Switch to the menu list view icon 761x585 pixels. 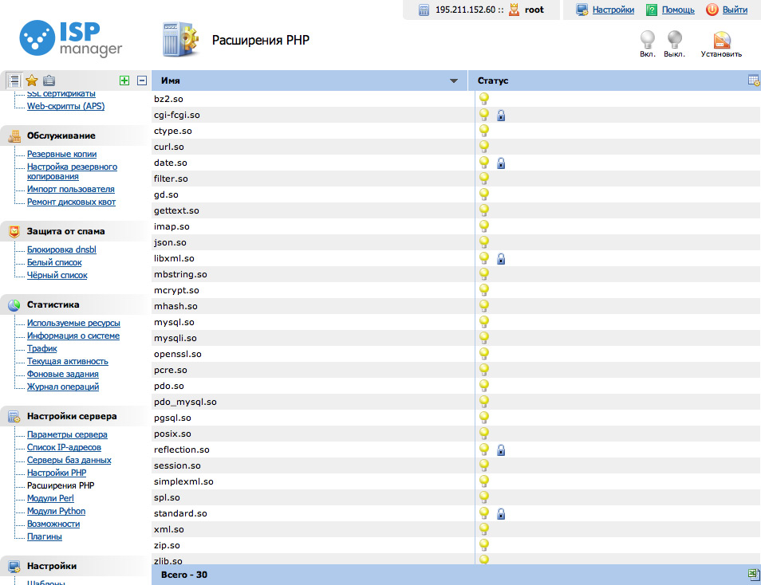[14, 80]
